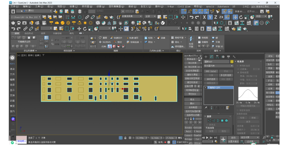The height and width of the screenshot is (147, 286).
Task: Expand the Editable Poly modifier stack entry
Action: [x=206, y=88]
